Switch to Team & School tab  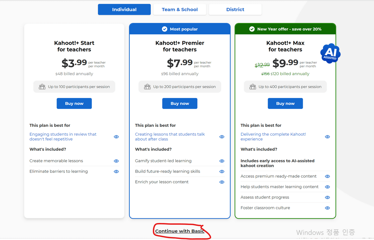(x=179, y=10)
